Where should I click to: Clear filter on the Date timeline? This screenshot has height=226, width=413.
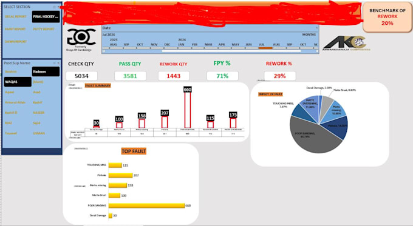tap(316, 28)
